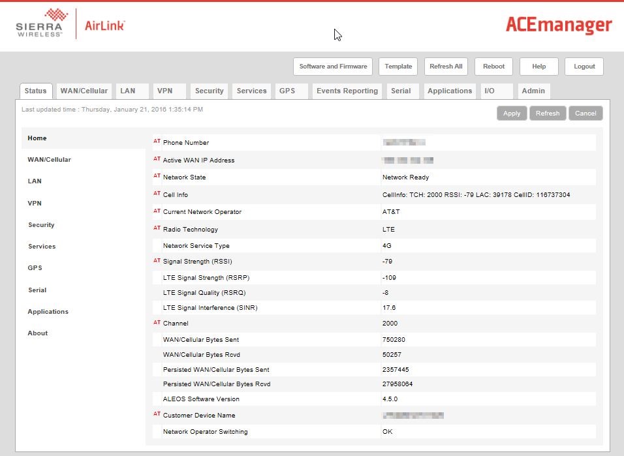Open the Software and Firmware dialog
Screen dimensions: 624x456
[333, 67]
